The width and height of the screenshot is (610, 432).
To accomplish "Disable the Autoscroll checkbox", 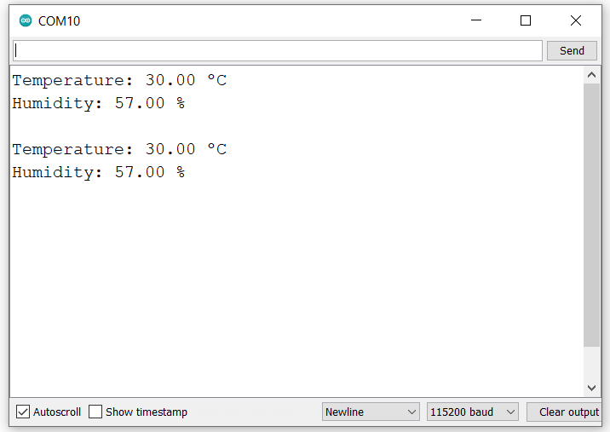I will 23,412.
